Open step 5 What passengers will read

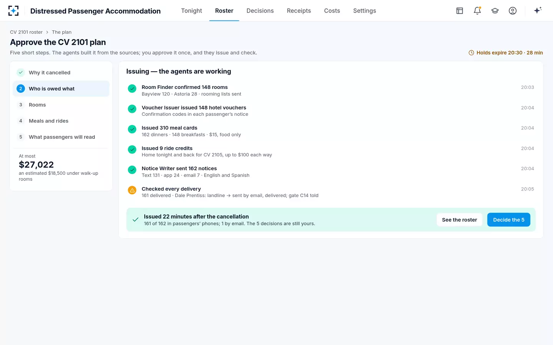[x=61, y=137]
